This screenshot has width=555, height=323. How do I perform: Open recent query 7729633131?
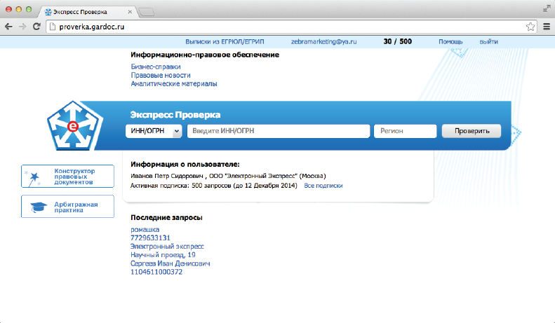(x=150, y=238)
